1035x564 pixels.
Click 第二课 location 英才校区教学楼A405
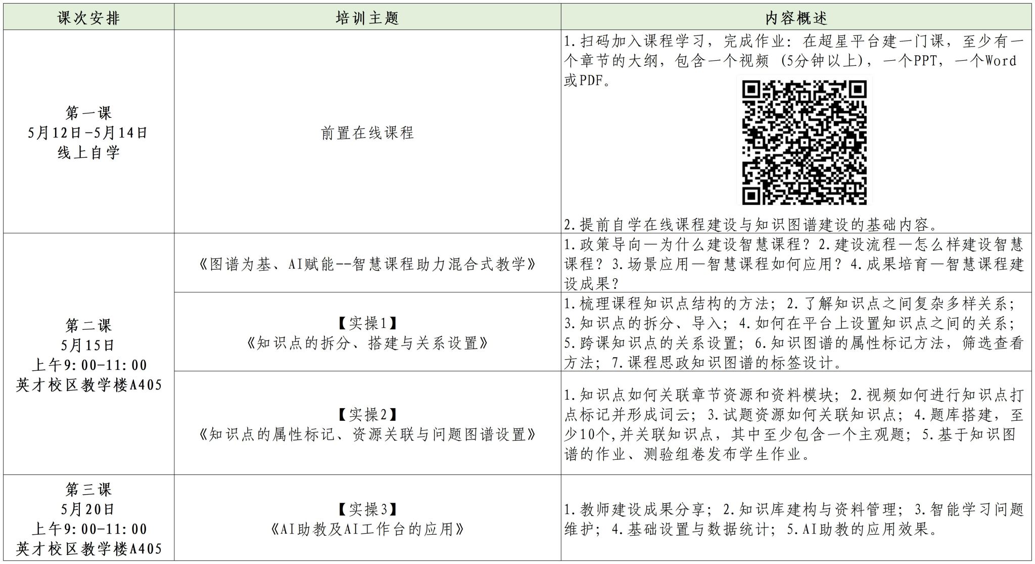[x=89, y=385]
